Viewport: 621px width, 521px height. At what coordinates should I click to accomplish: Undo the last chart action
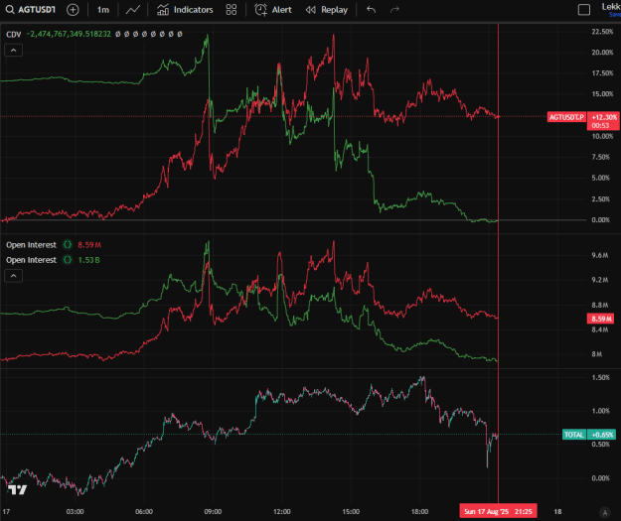click(x=371, y=10)
